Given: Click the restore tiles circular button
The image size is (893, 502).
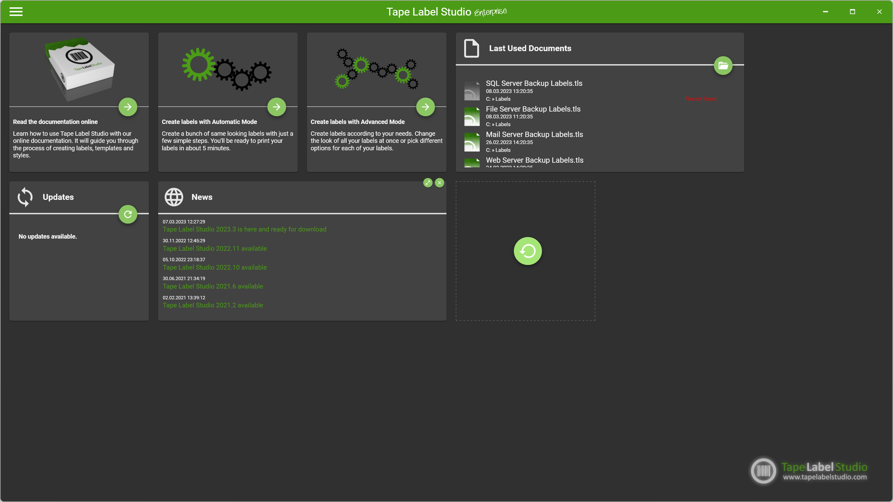Looking at the screenshot, I should point(528,251).
